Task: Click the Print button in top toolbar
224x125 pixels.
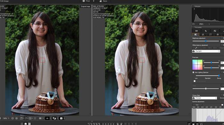Action: pos(86,1)
